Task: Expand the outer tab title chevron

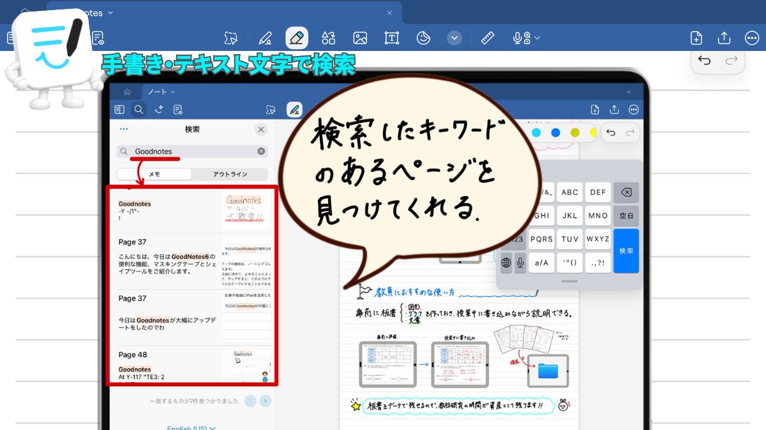Action: [x=110, y=13]
